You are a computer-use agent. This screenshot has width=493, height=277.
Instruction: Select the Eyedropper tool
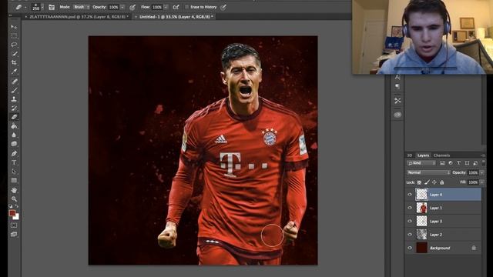(x=14, y=72)
